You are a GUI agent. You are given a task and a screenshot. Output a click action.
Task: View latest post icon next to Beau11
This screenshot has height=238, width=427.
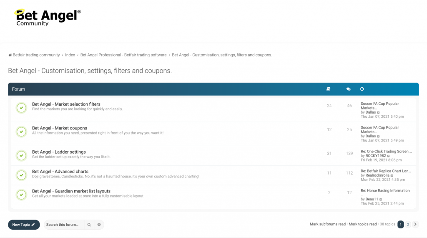(x=381, y=199)
